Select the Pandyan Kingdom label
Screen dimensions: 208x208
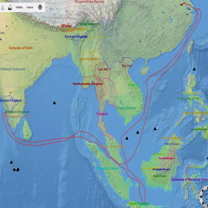pos(17,112)
